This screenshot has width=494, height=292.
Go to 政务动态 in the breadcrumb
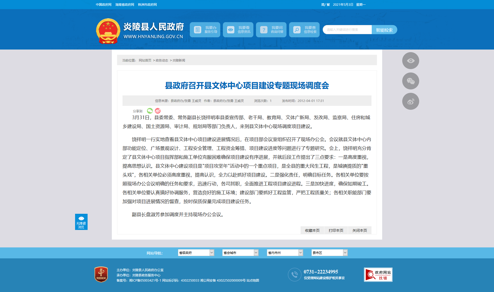pos(162,60)
